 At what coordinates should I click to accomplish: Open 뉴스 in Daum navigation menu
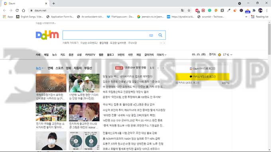click(55, 55)
